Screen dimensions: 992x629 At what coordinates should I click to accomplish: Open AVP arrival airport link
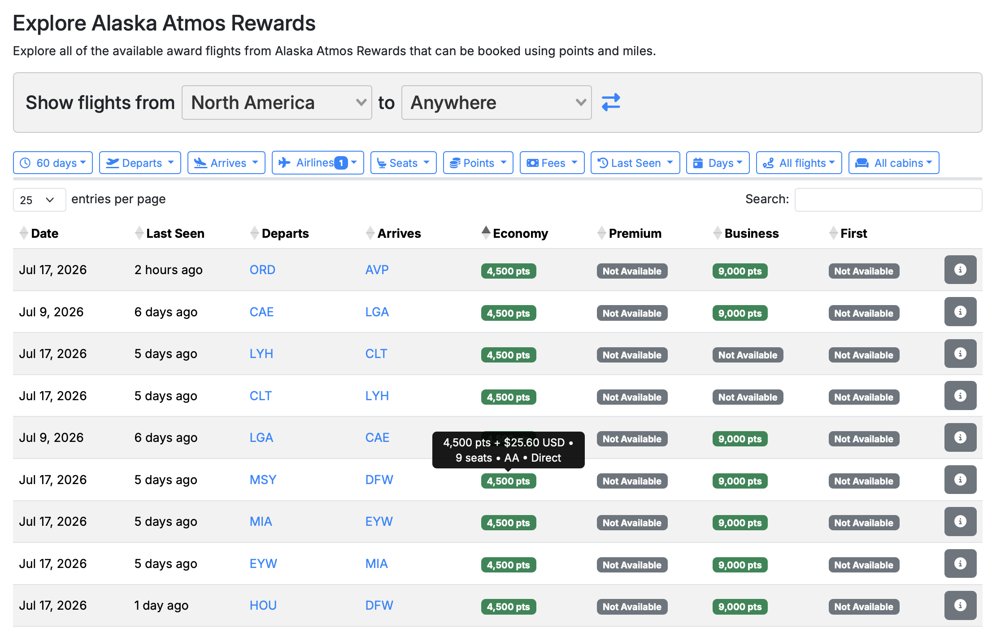click(x=377, y=270)
